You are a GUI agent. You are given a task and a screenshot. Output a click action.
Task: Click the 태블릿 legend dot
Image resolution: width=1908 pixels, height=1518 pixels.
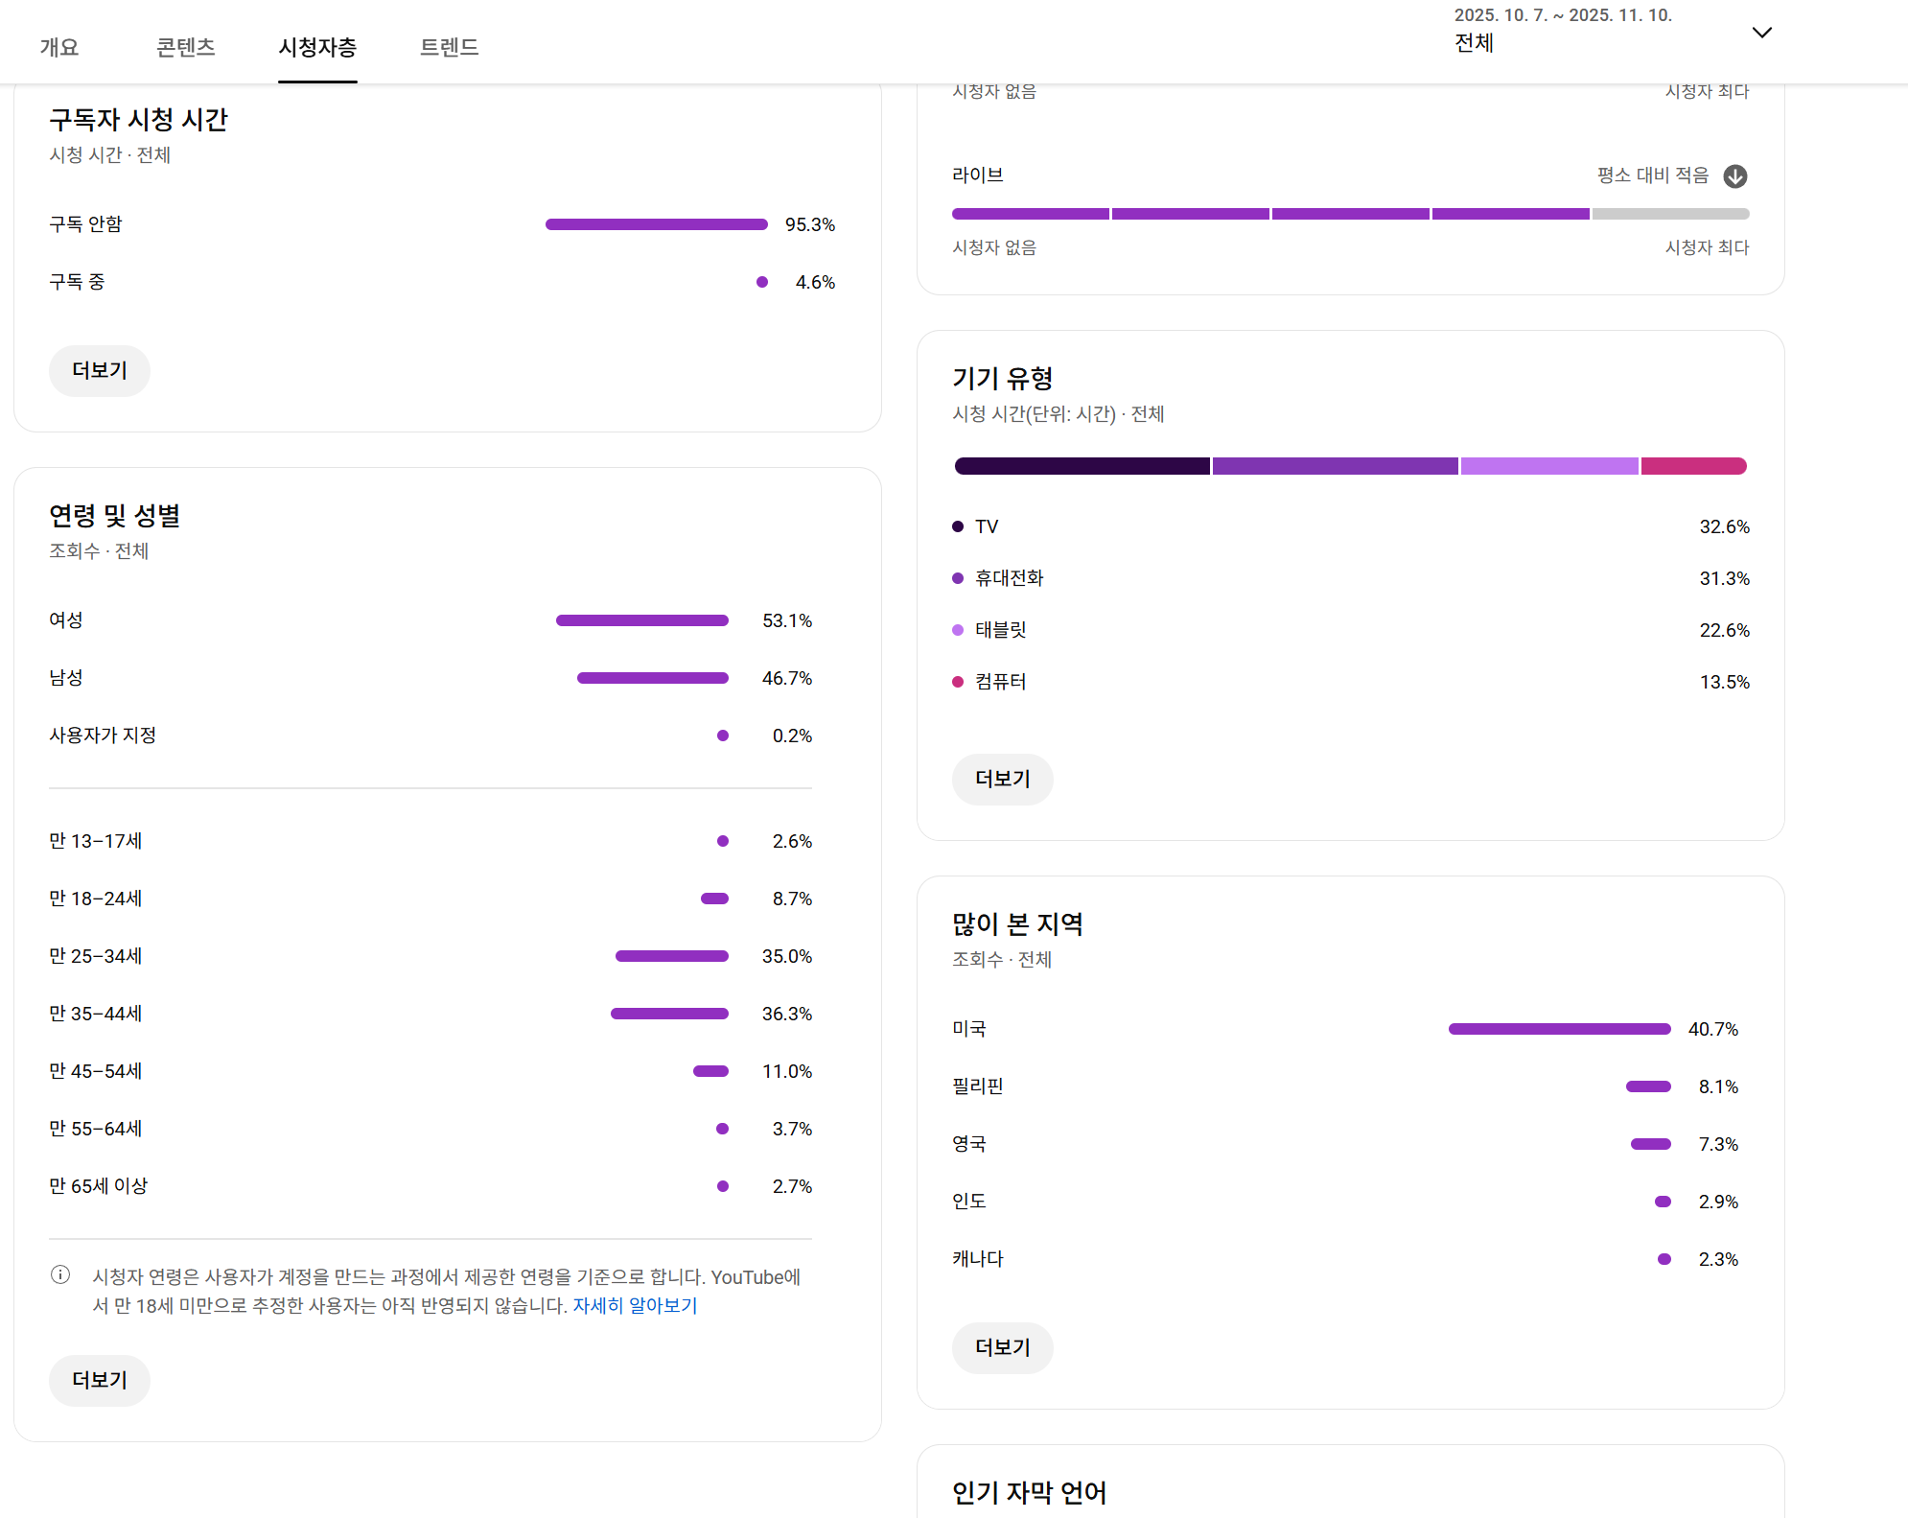click(958, 630)
